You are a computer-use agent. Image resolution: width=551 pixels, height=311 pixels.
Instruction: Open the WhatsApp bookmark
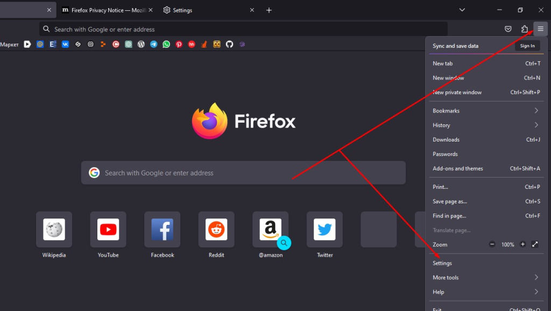coord(166,44)
